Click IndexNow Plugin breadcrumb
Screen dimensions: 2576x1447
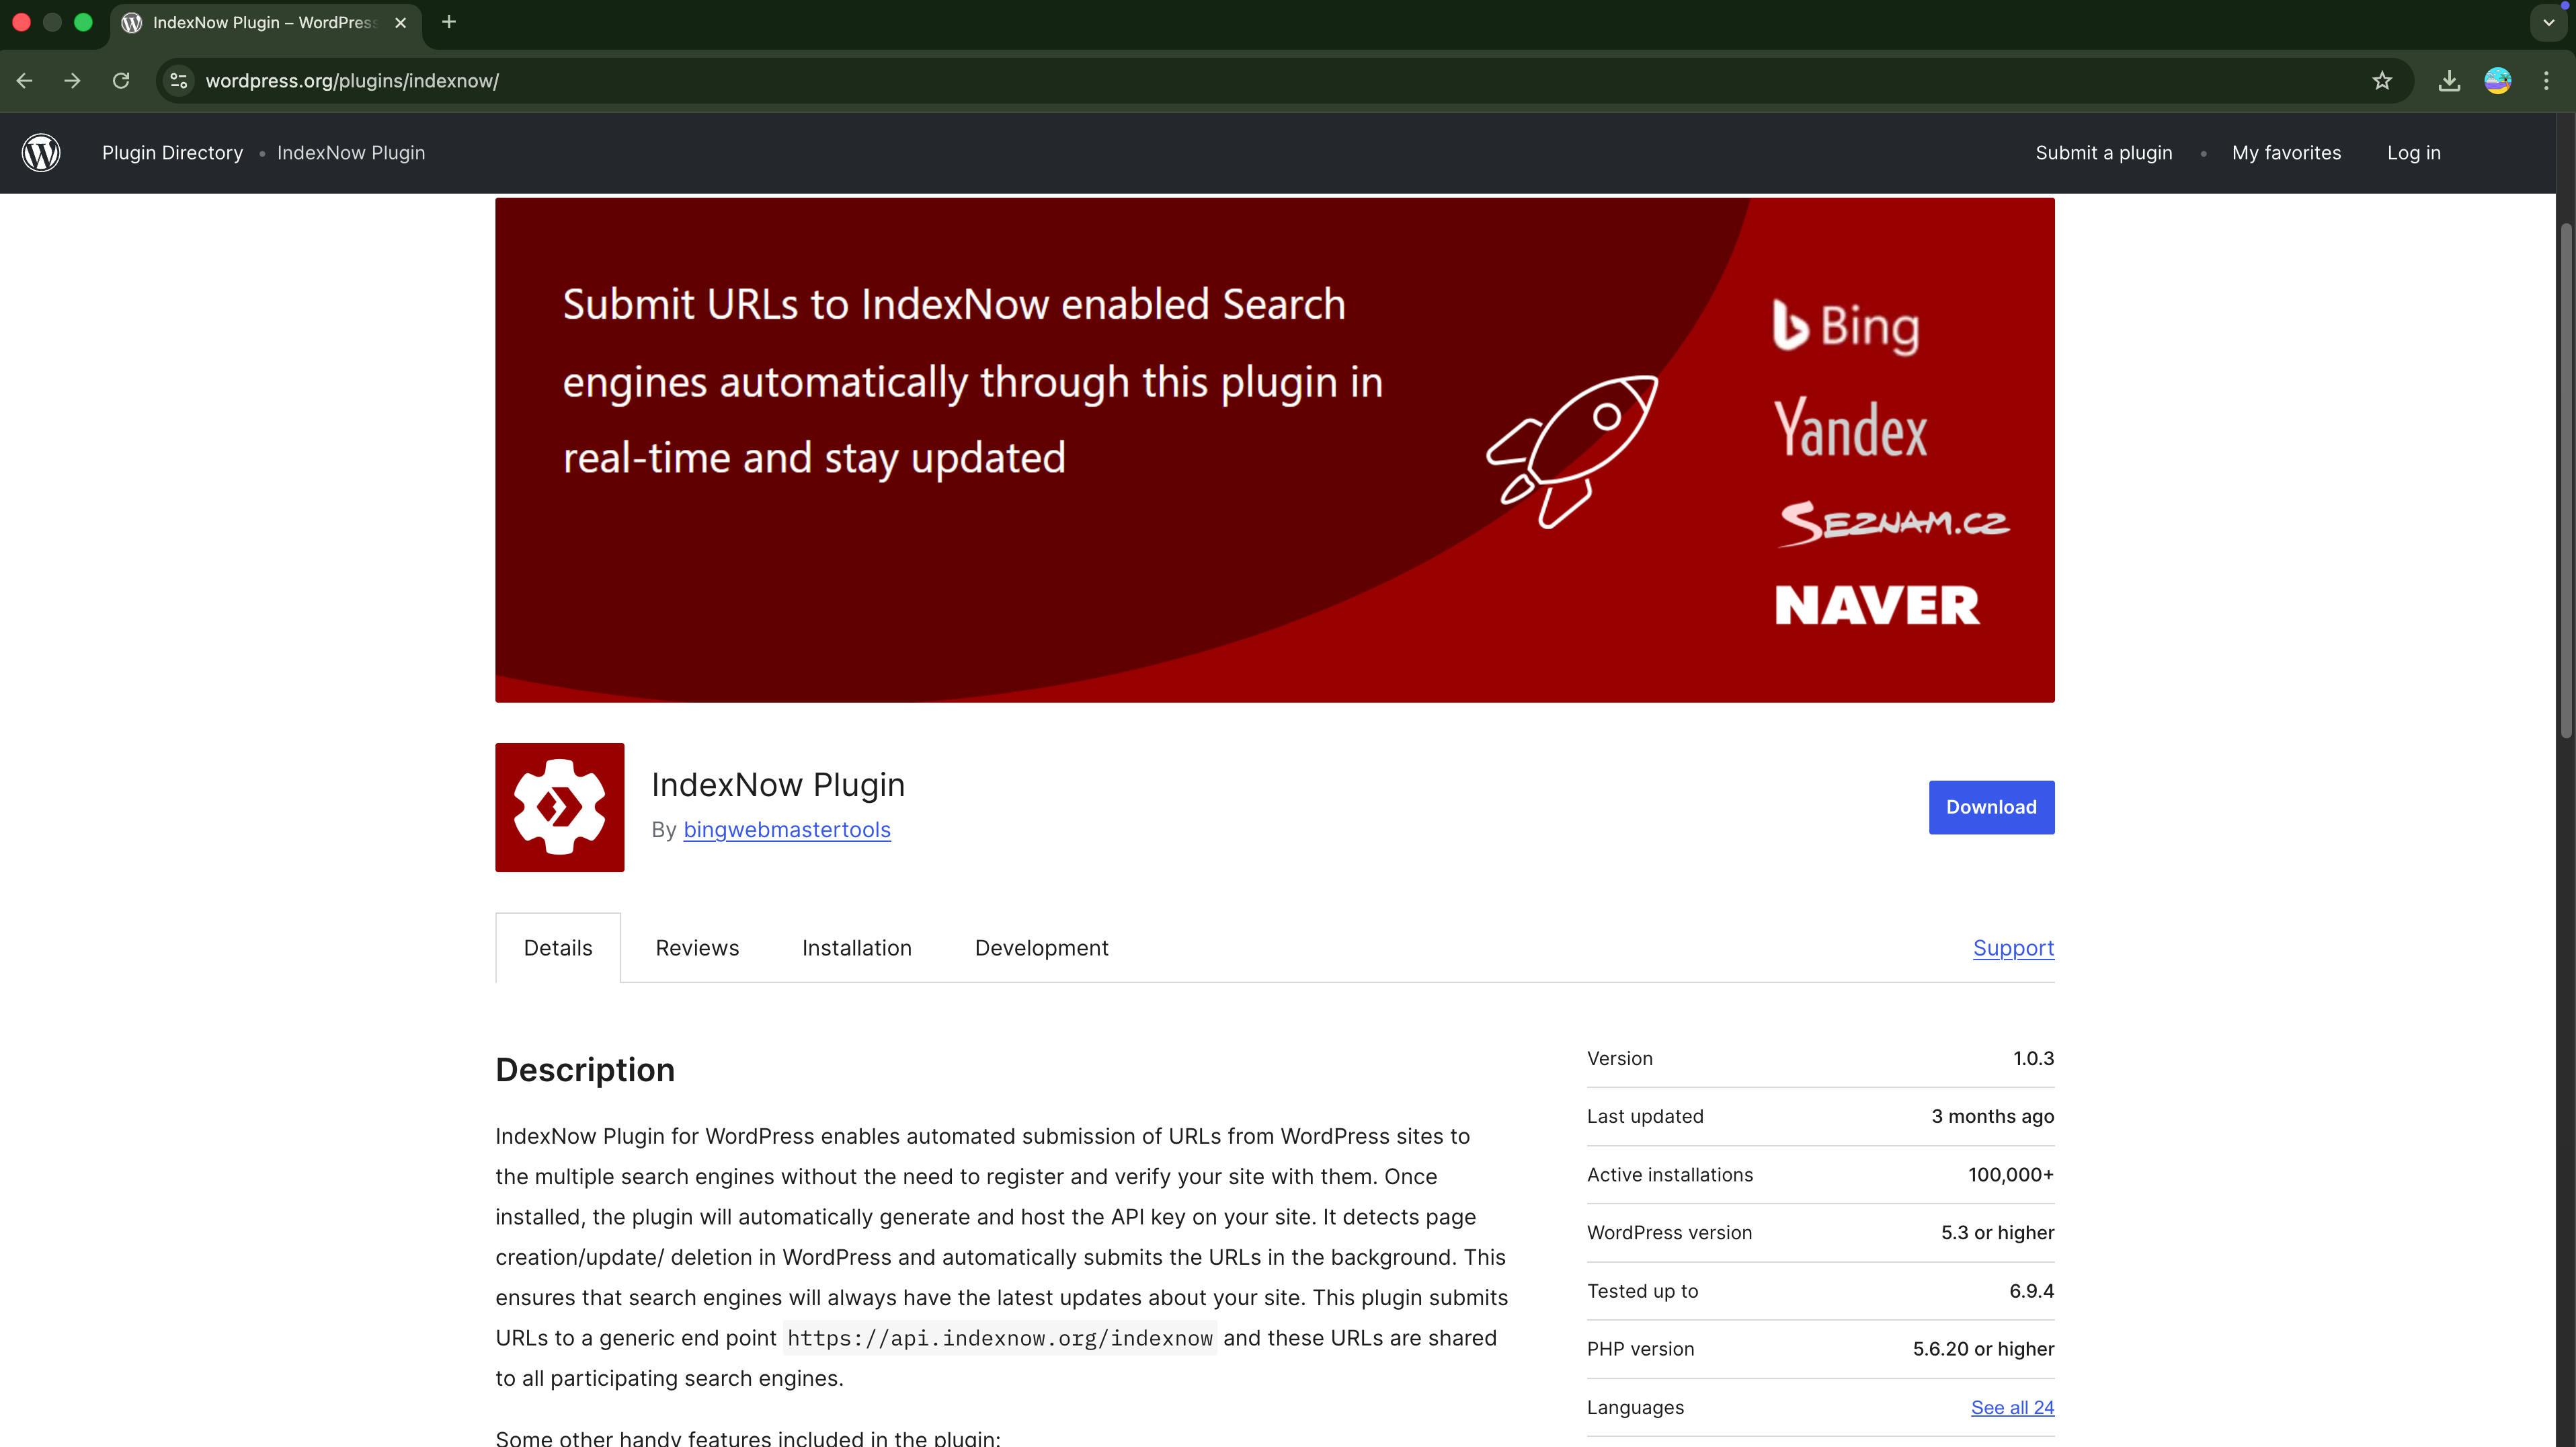click(x=351, y=153)
